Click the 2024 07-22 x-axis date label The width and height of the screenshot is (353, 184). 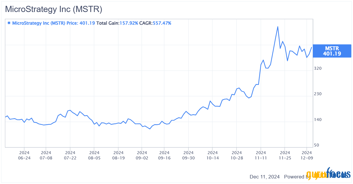pyautogui.click(x=70, y=155)
